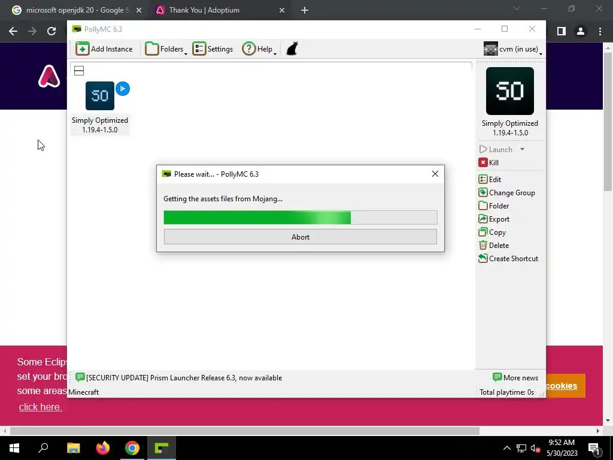The image size is (613, 460).
Task: Click More news button
Action: (x=515, y=378)
